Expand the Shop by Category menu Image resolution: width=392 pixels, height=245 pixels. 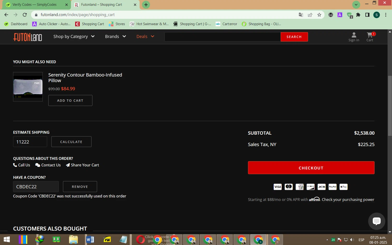point(74,37)
